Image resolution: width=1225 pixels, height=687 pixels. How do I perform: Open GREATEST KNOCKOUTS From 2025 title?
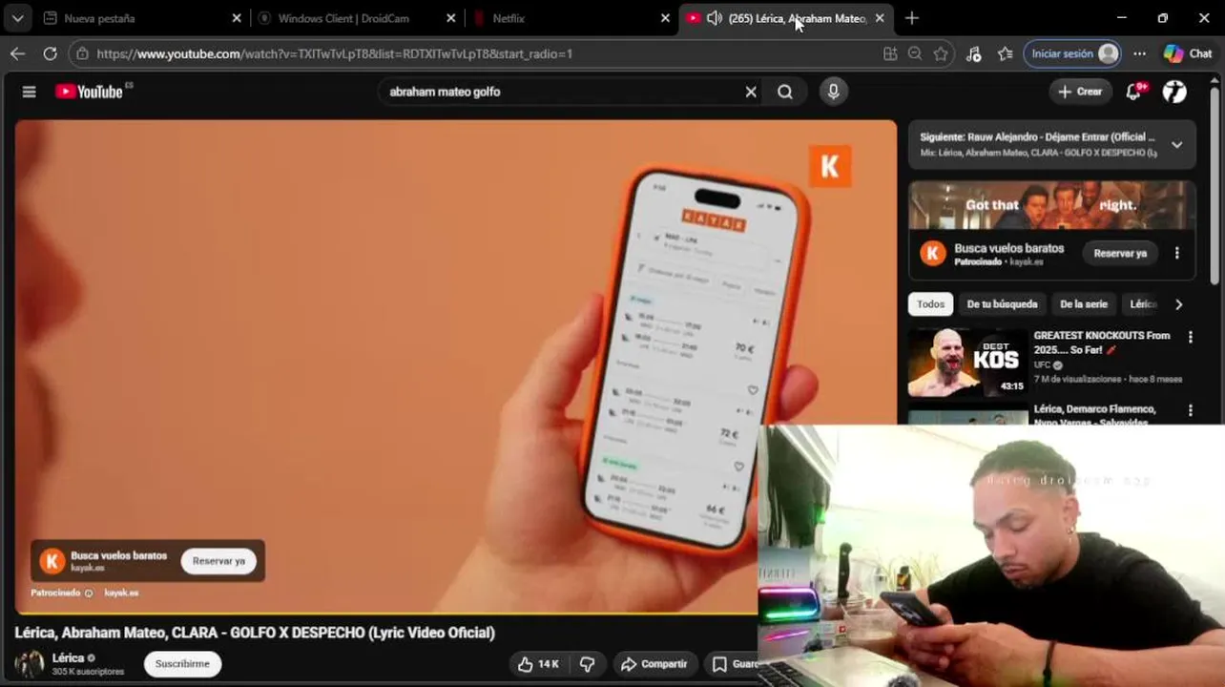tap(1102, 343)
